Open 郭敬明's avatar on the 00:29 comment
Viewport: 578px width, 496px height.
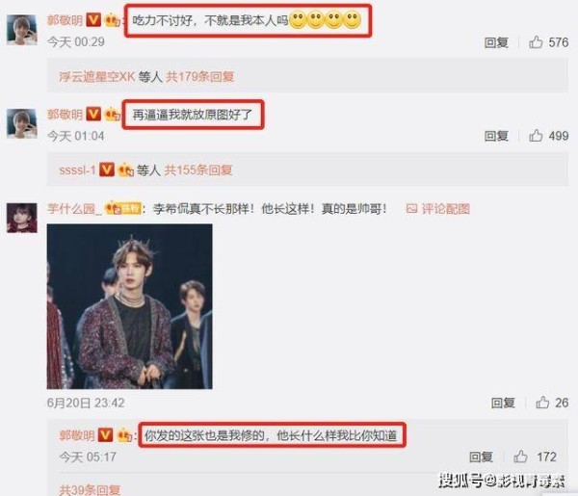pyautogui.click(x=22, y=30)
